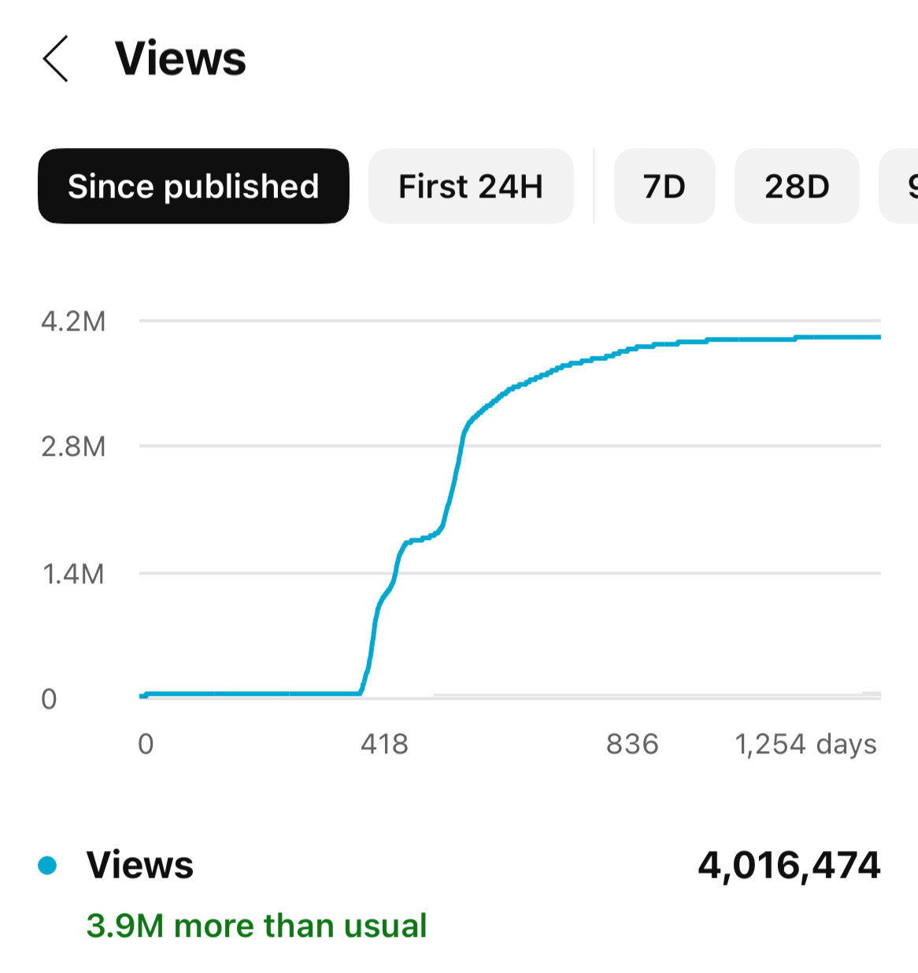
Task: Reveal more filters past the chip row
Action: point(905,187)
